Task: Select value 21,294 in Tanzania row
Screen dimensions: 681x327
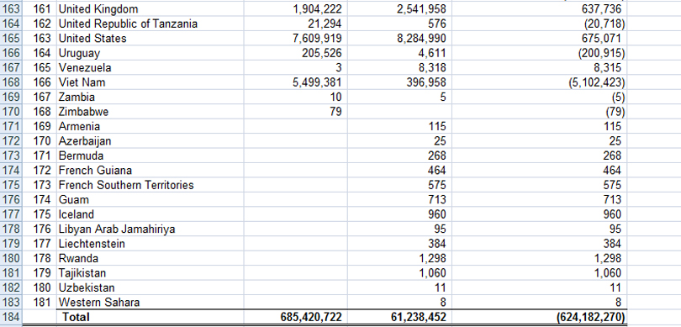Action: (296, 24)
